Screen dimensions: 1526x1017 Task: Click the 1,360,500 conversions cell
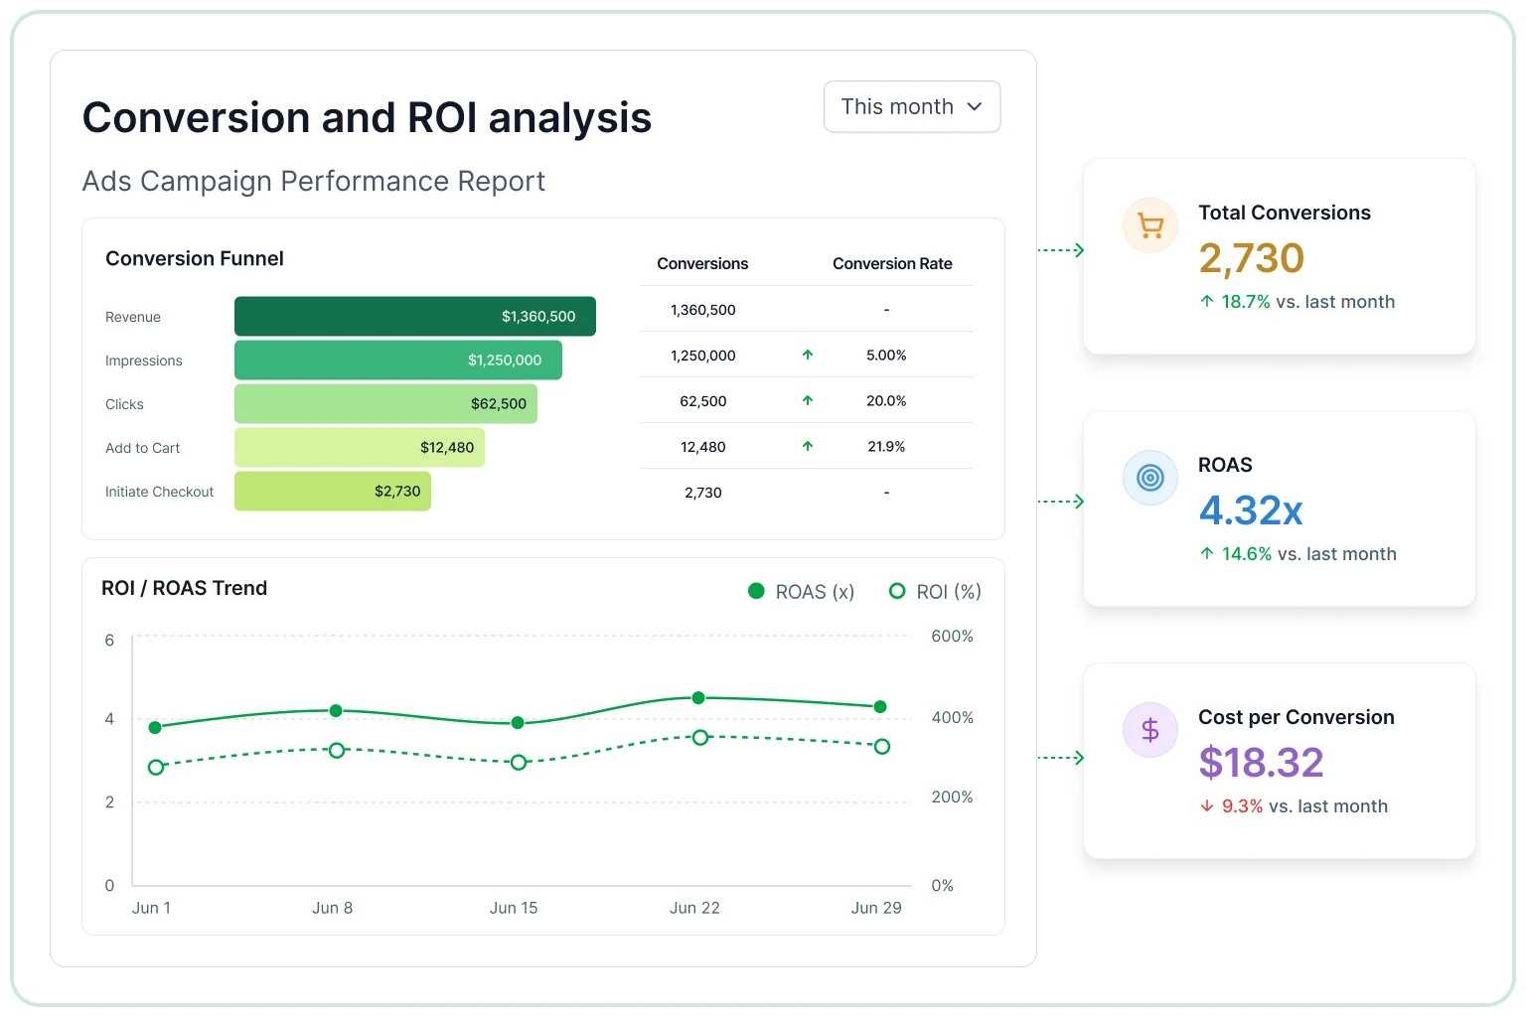pos(703,310)
